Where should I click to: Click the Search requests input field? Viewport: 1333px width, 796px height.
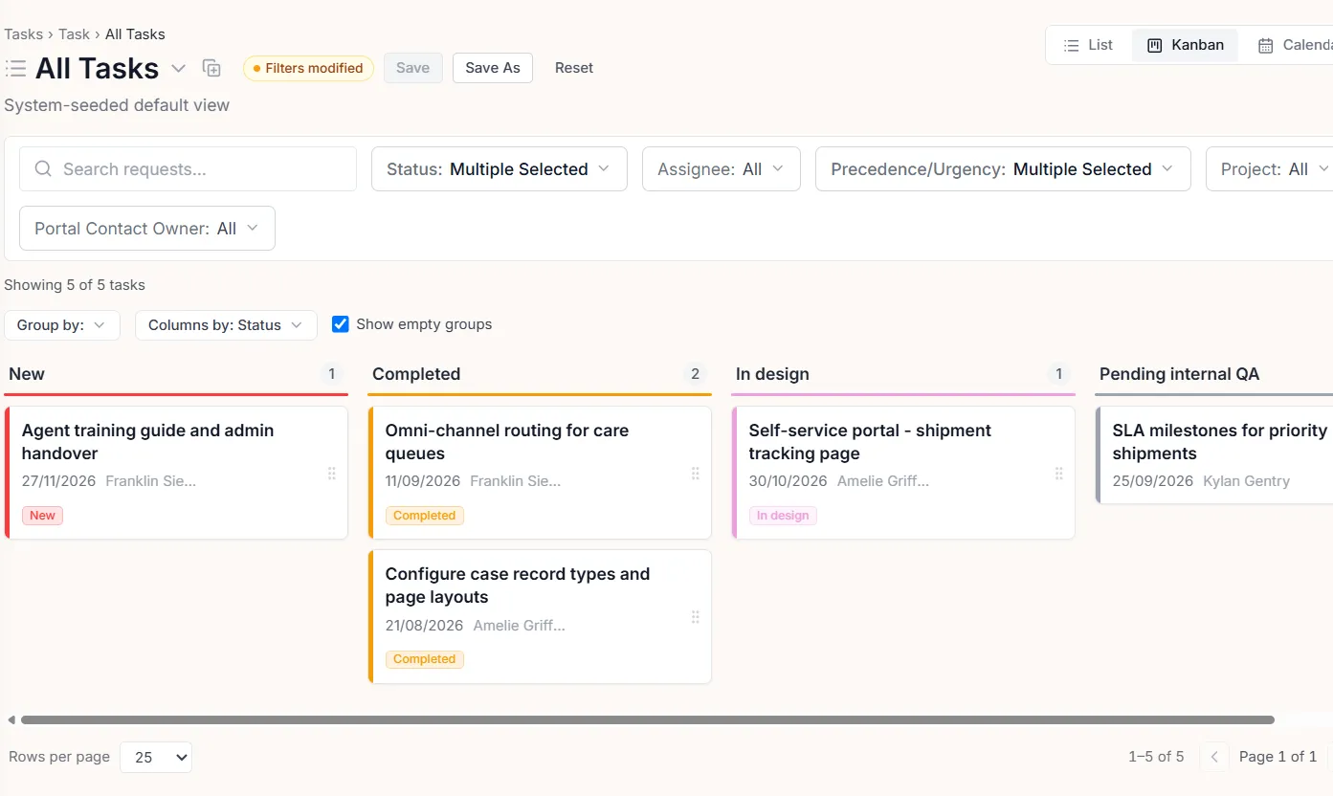tap(188, 169)
